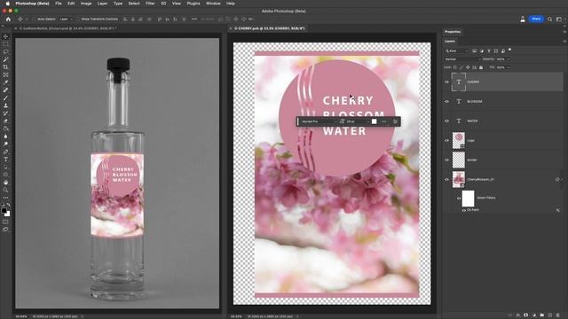Hide the WATER text layer
The height and width of the screenshot is (319, 568).
(446, 121)
